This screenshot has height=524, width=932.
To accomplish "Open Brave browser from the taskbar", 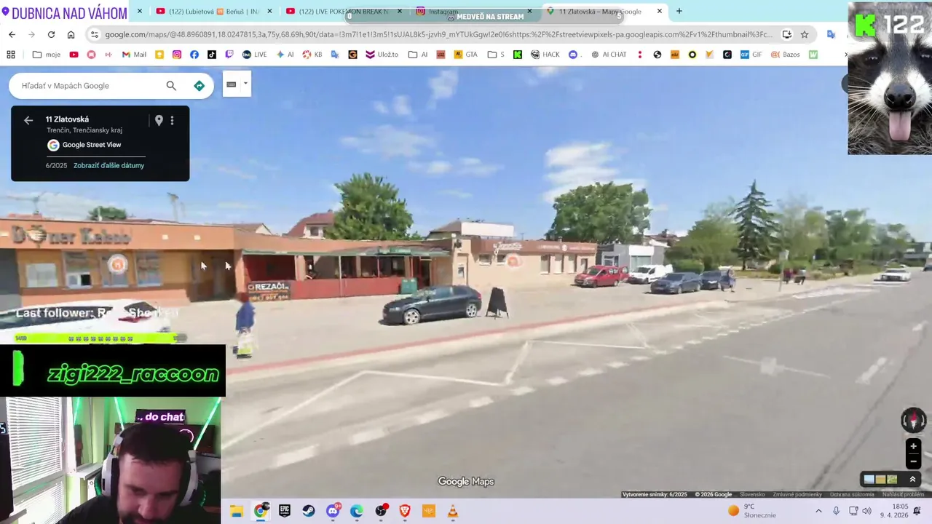I will [404, 511].
